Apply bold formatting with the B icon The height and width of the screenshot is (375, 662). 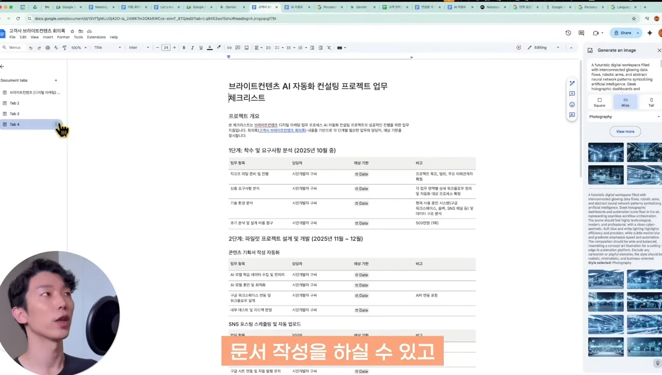click(184, 48)
